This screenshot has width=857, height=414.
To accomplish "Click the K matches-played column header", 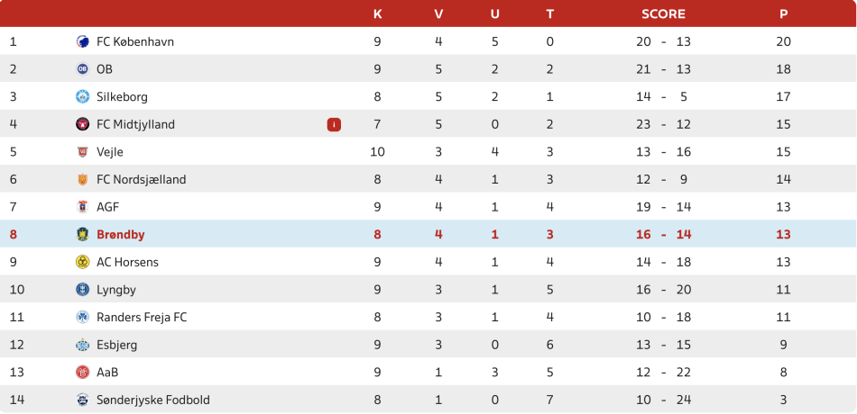I will (x=377, y=13).
